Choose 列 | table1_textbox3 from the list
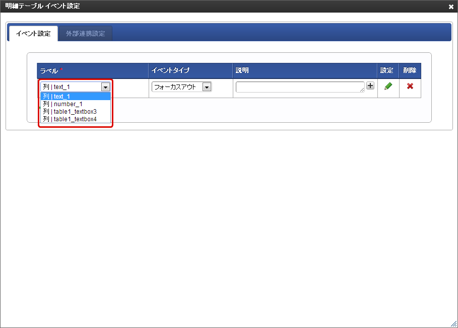 [x=76, y=111]
